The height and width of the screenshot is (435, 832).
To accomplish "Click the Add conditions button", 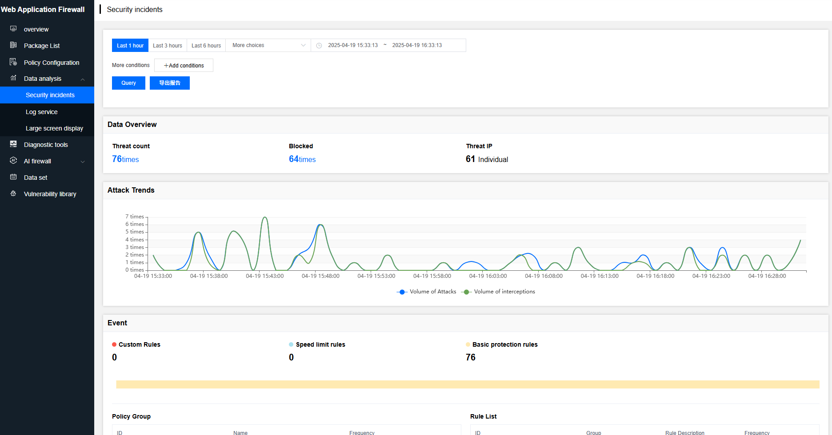I will (x=184, y=65).
